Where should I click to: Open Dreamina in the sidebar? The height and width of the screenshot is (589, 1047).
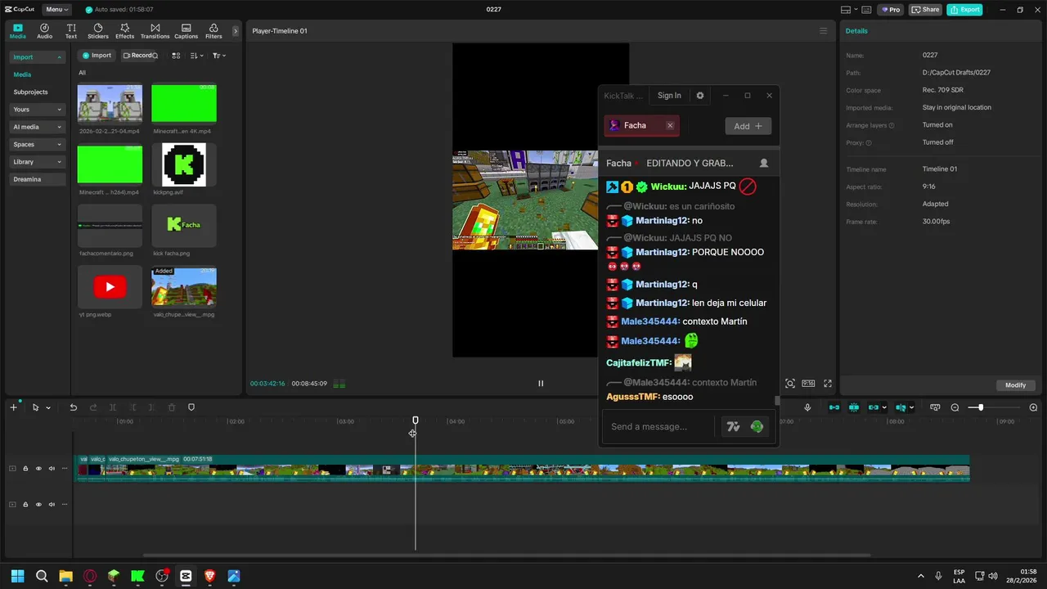pyautogui.click(x=37, y=179)
